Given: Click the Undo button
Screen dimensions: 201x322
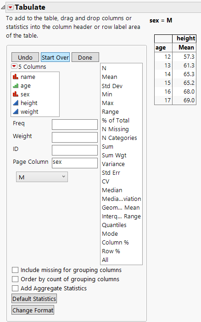Looking at the screenshot, I should [x=25, y=57].
